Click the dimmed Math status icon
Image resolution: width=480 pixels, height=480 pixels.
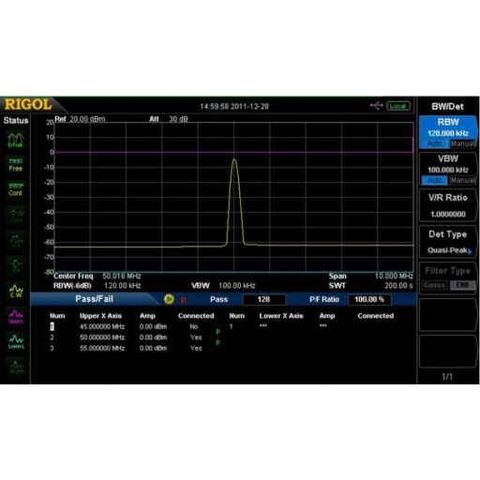click(16, 367)
